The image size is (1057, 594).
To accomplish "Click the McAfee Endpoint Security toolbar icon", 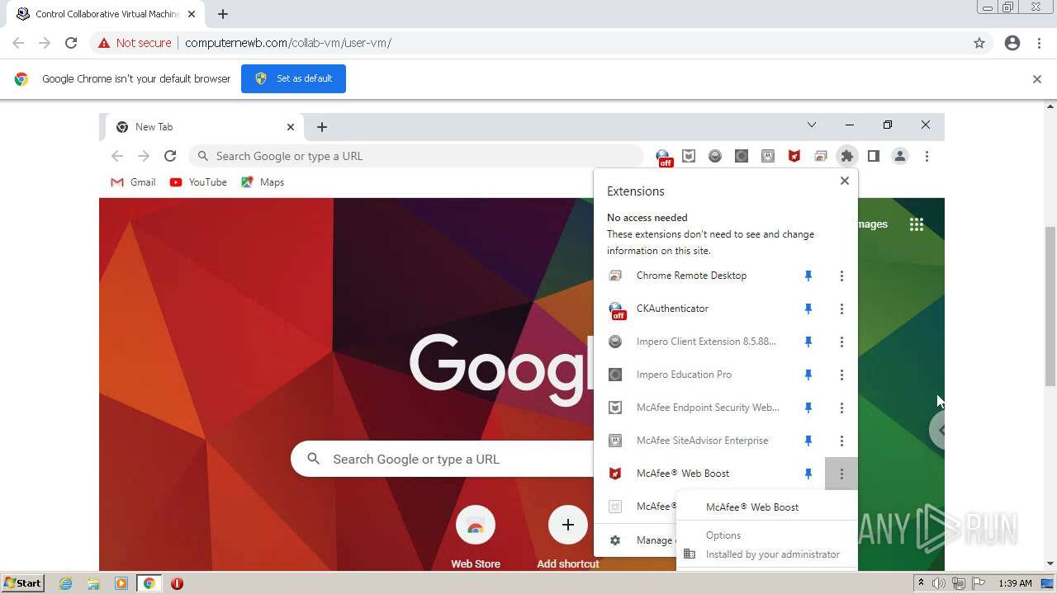I will coord(689,156).
